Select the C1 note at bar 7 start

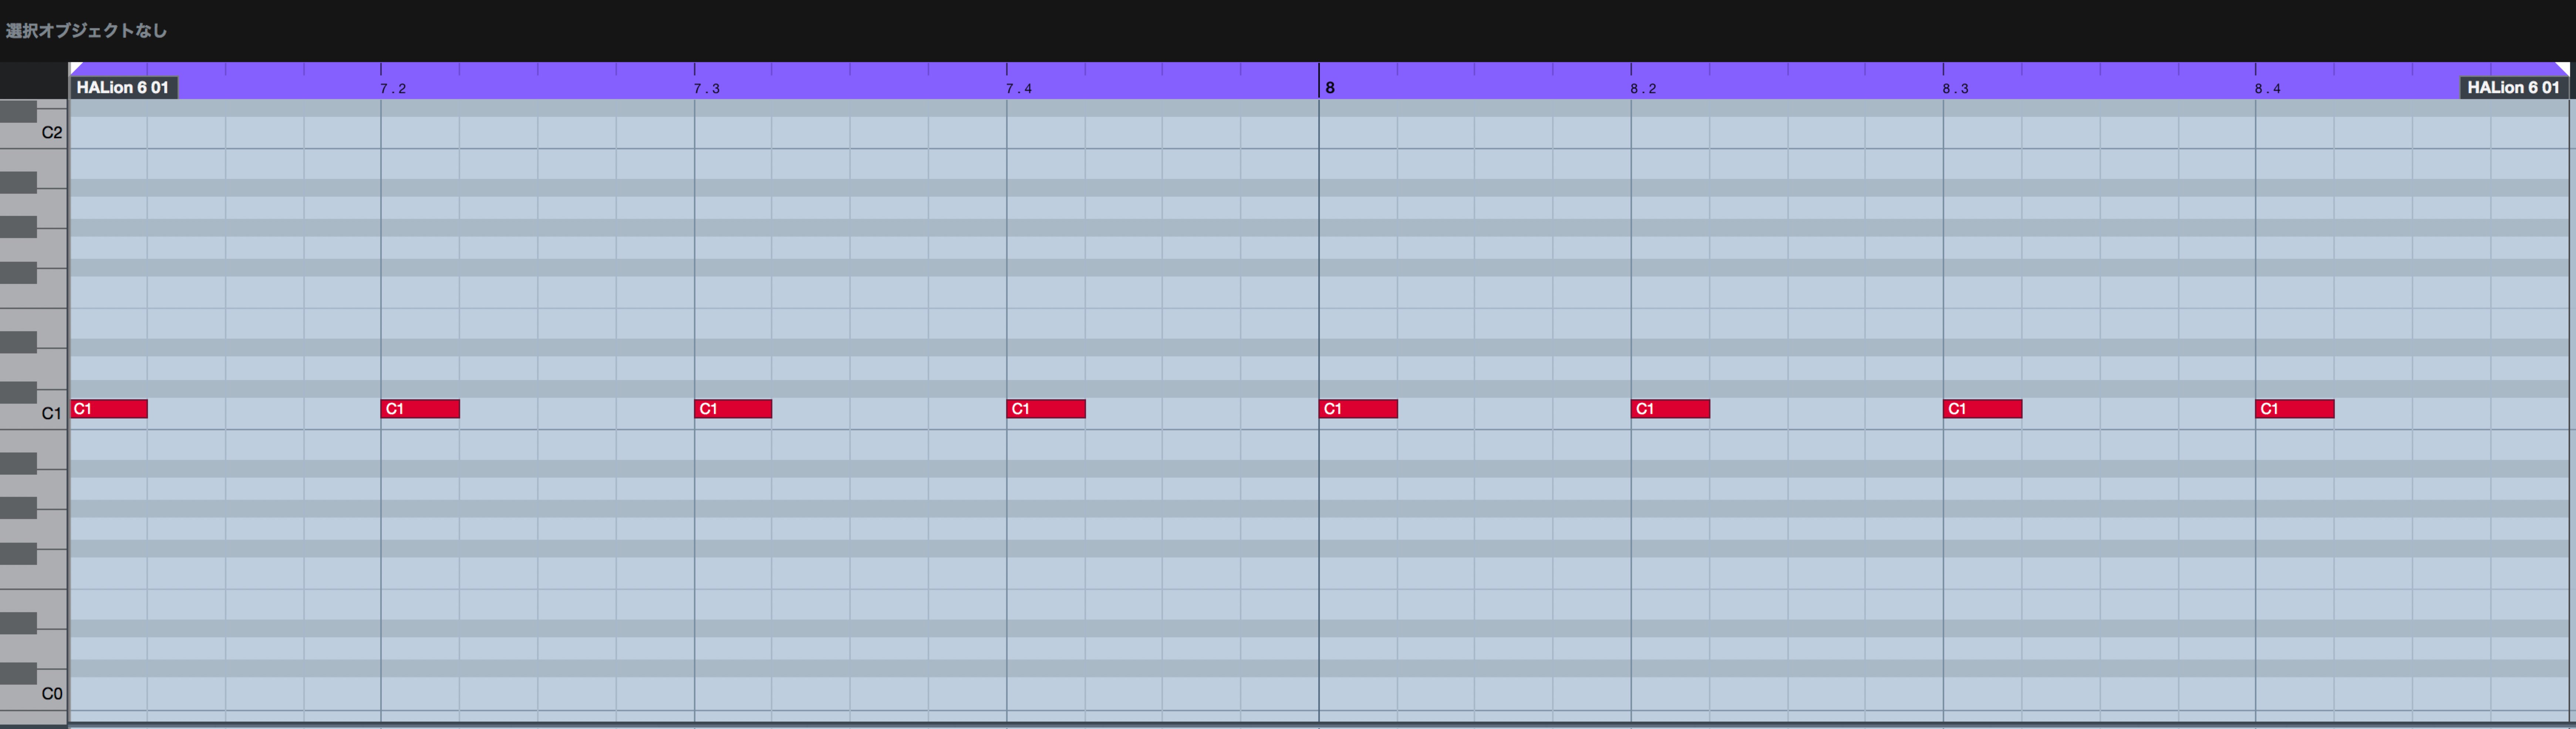[109, 409]
